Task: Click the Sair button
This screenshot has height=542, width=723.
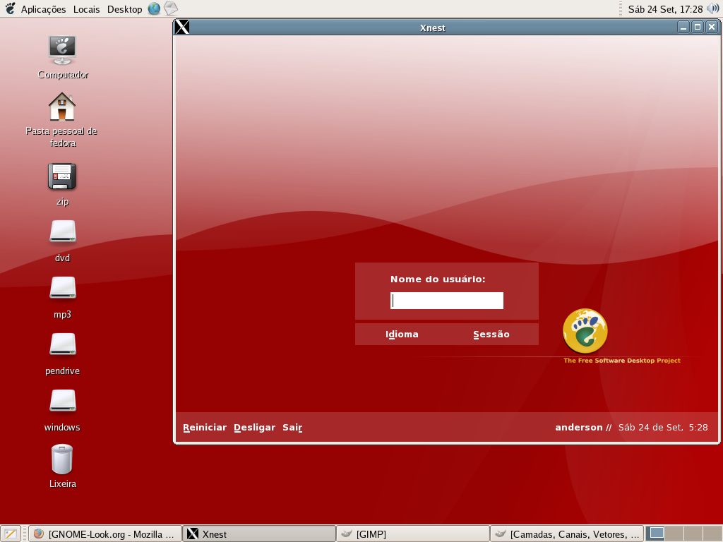Action: click(x=292, y=427)
